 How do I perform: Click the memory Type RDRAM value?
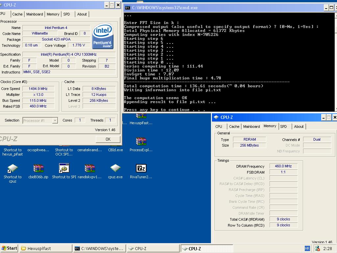(x=249, y=139)
